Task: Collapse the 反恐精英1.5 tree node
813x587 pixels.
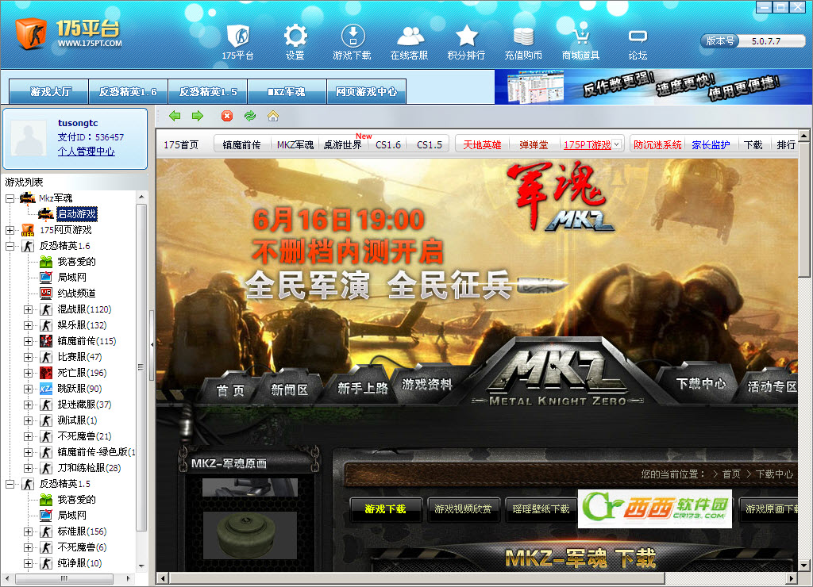Action: click(x=10, y=484)
